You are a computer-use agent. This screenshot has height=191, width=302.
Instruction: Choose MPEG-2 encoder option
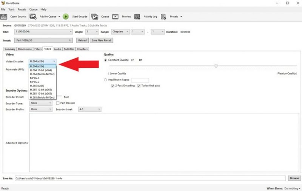point(43,82)
